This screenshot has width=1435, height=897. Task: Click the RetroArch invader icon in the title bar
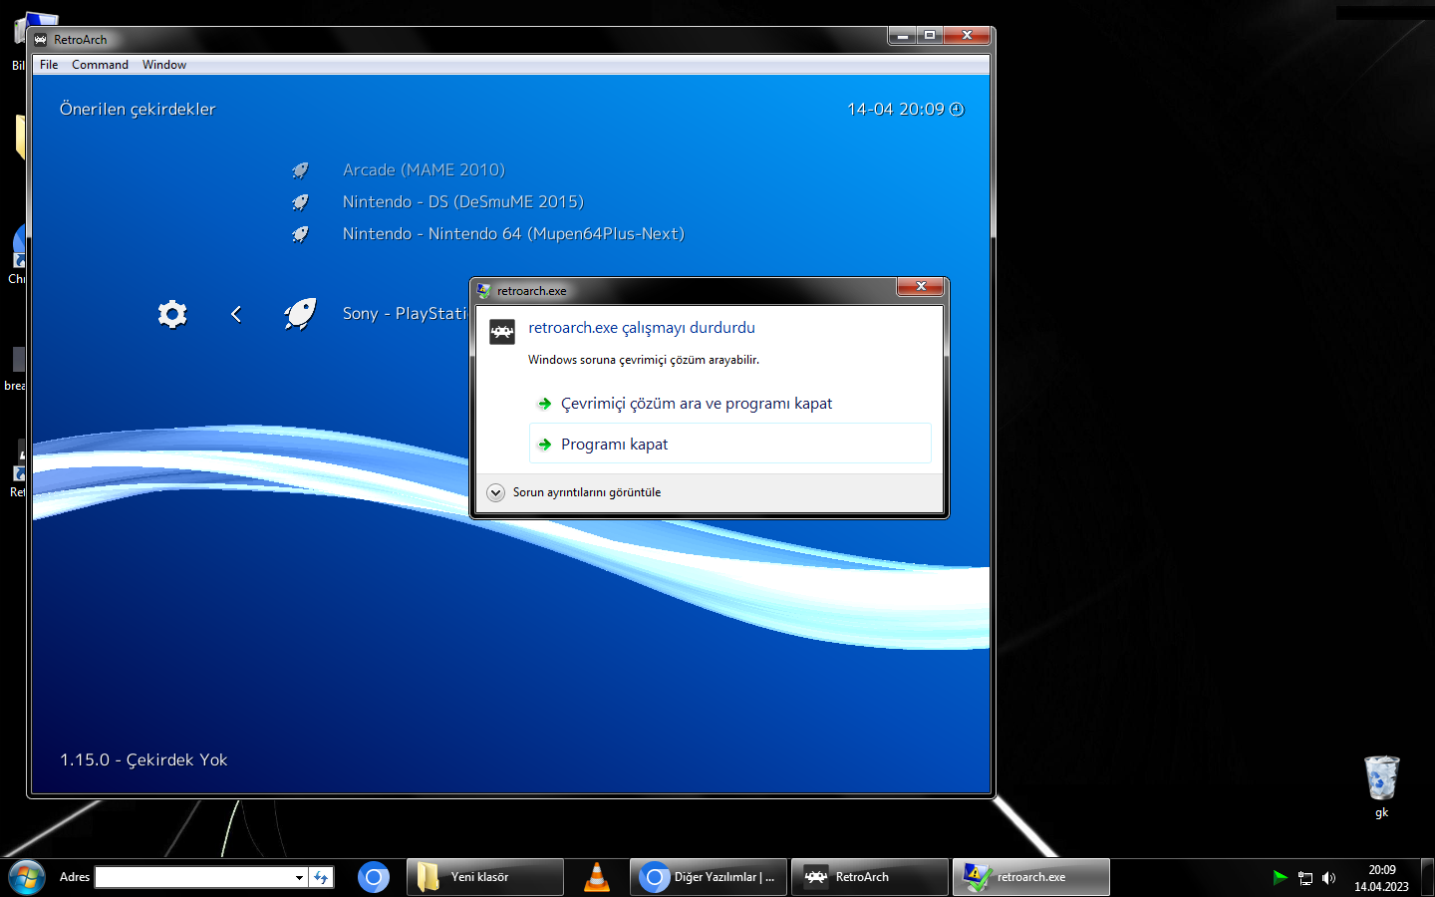coord(41,40)
